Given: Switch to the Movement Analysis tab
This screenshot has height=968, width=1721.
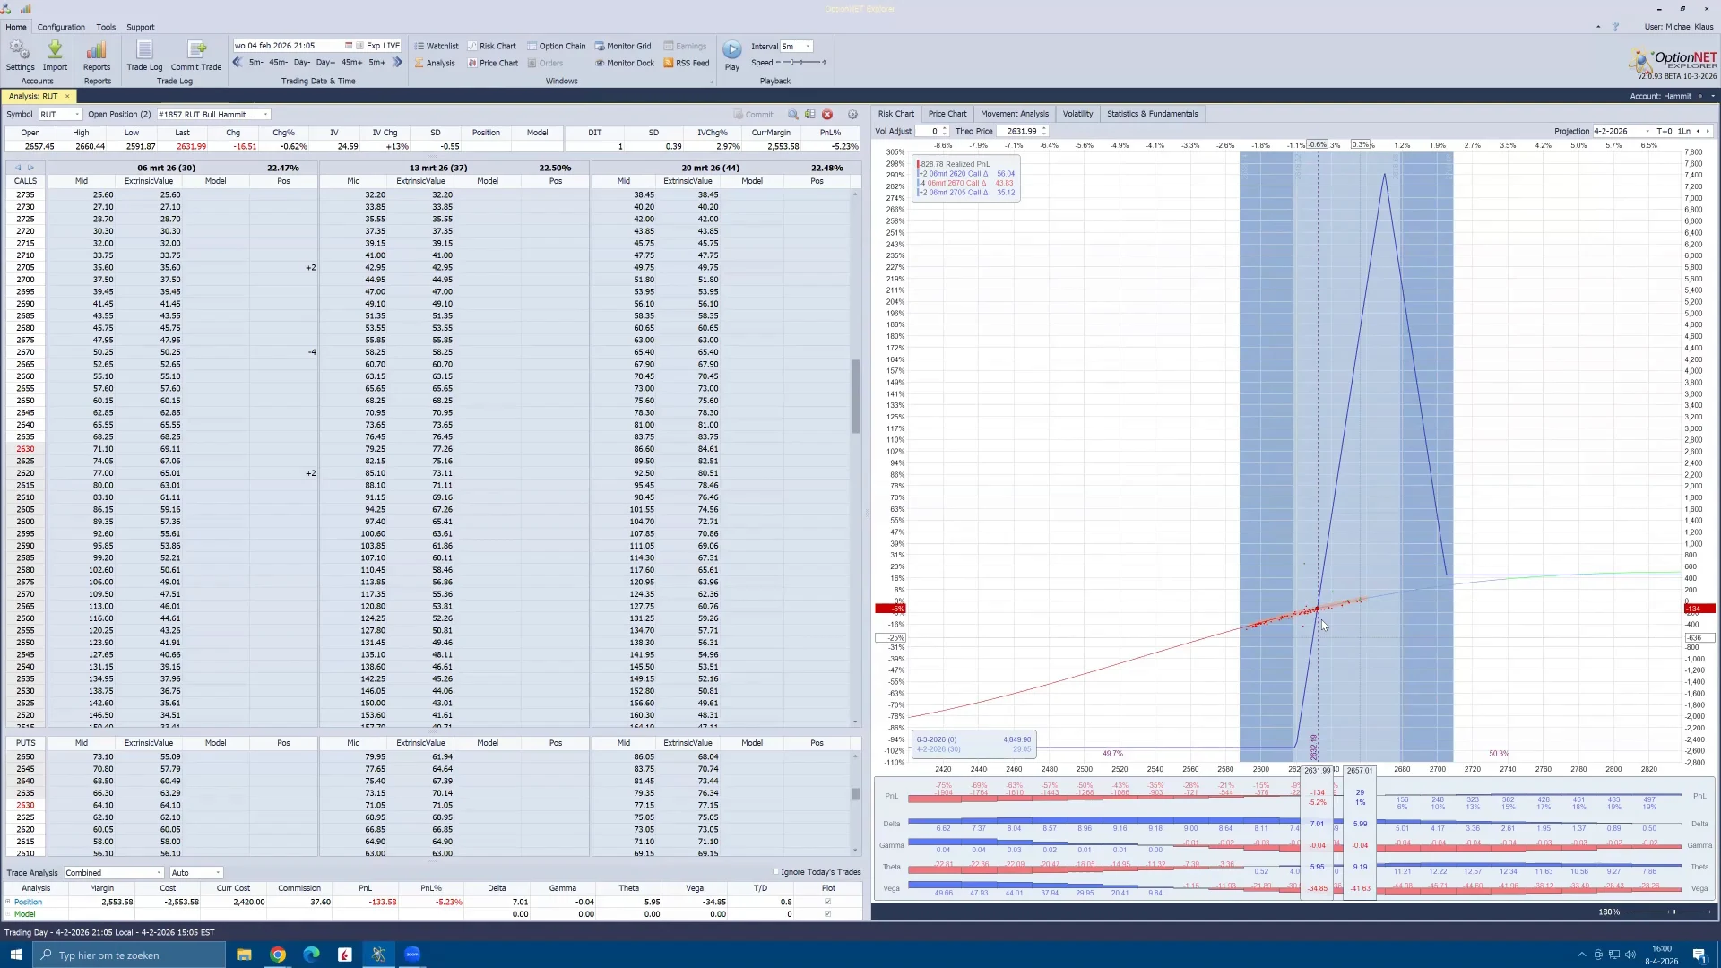Looking at the screenshot, I should 1014,114.
